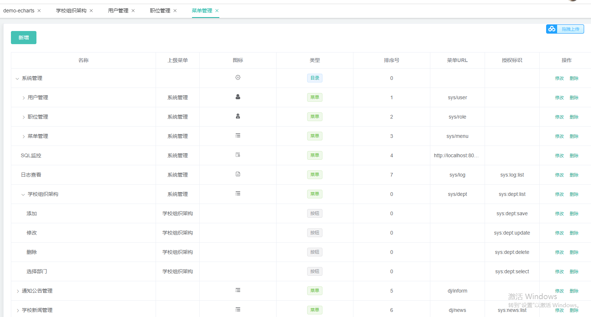Click 删除 in the 学校新闻管理 row
Viewport: 591px width, 317px height.
point(574,310)
